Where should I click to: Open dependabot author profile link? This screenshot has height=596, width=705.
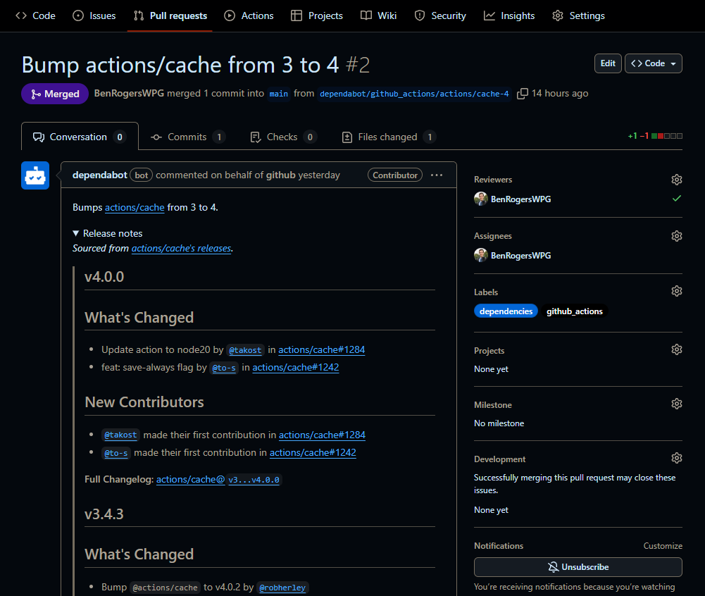99,175
